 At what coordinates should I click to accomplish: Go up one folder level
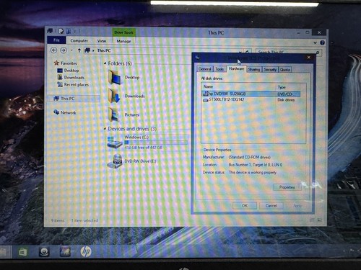click(79, 50)
